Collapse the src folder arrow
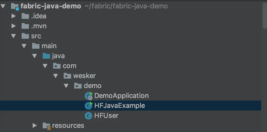 coord(13,36)
